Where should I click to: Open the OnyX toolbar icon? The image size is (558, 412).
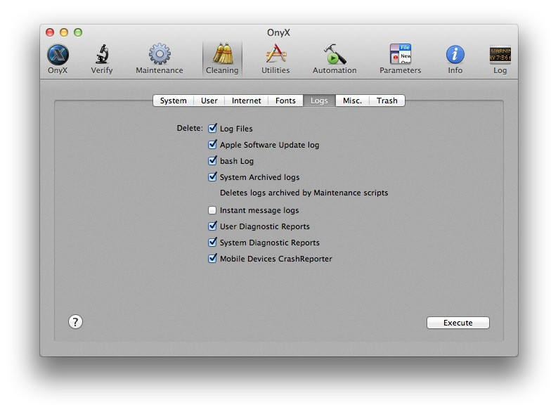tap(58, 59)
